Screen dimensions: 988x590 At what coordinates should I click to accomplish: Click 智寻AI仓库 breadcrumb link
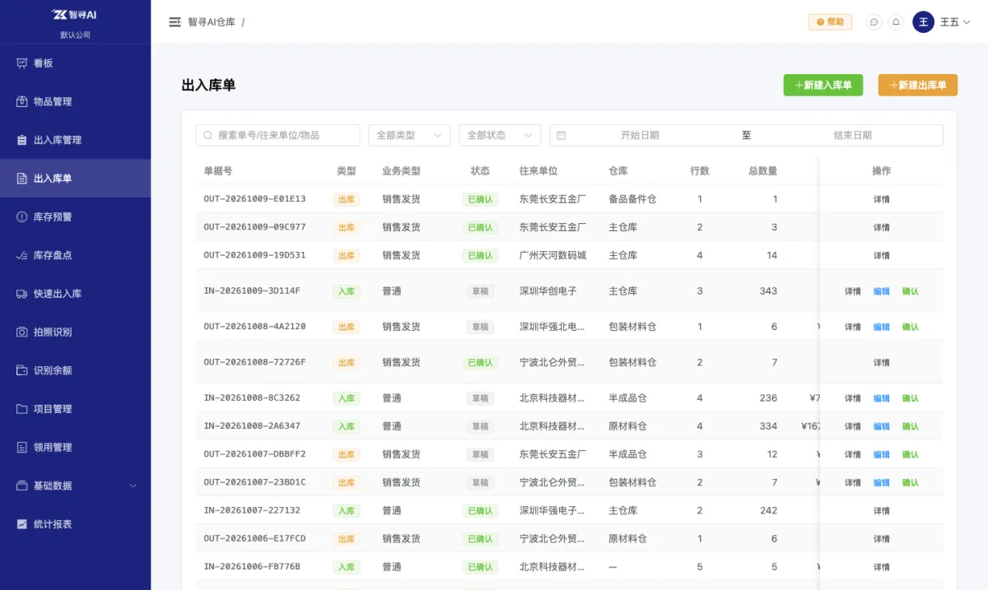point(211,22)
